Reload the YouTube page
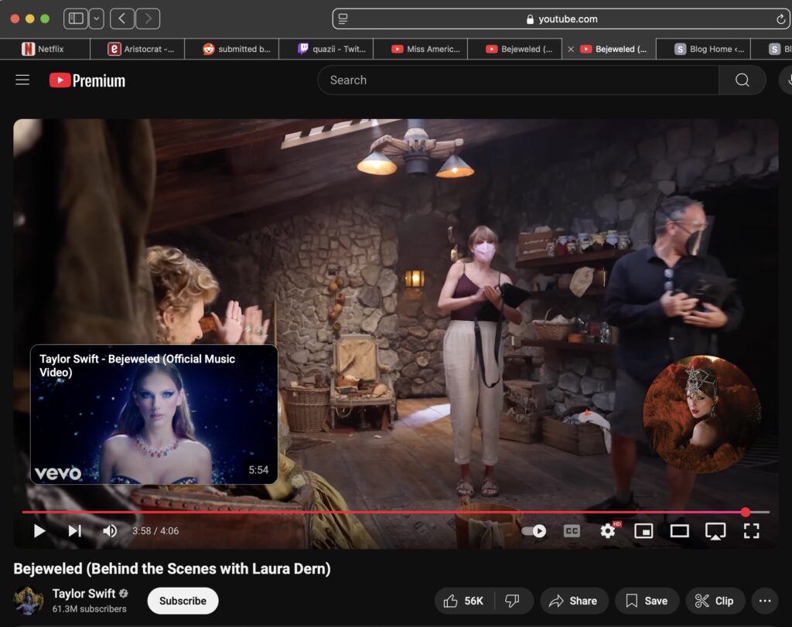This screenshot has height=627, width=792. point(780,19)
